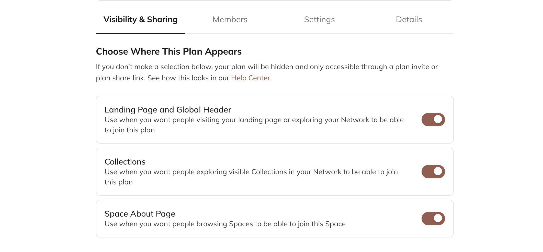543x252 pixels.
Task: Toggle off Space About Page visibility
Action: tap(433, 218)
